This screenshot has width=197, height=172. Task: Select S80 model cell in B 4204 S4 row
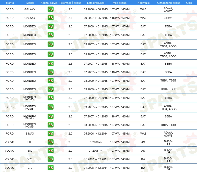click(x=30, y=151)
